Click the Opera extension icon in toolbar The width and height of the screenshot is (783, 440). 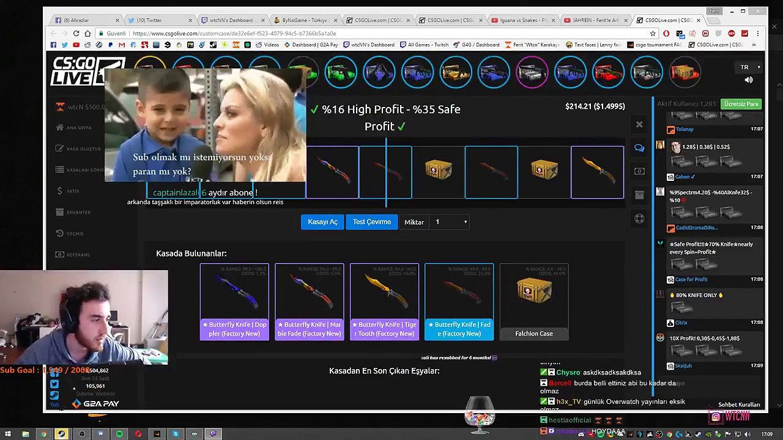coord(666,34)
